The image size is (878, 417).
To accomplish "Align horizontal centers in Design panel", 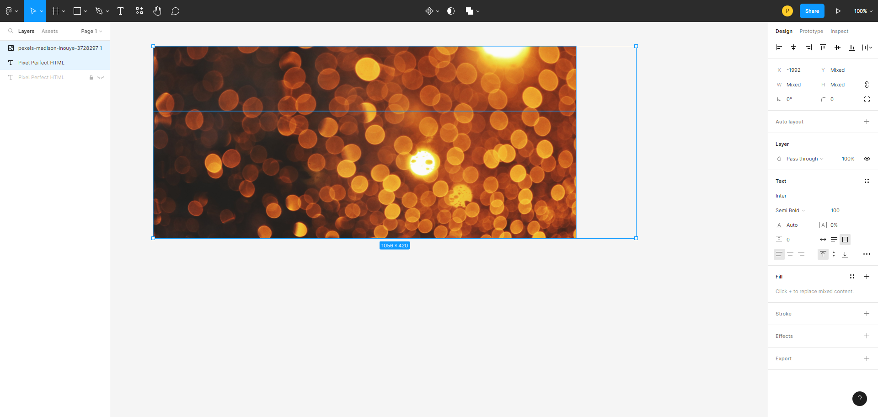I will click(x=794, y=48).
